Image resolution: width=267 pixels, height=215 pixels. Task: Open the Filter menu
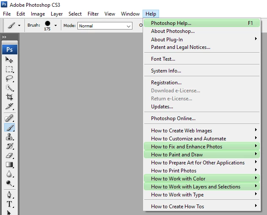93,14
